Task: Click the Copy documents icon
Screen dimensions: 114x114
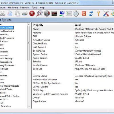Action: point(10,13)
